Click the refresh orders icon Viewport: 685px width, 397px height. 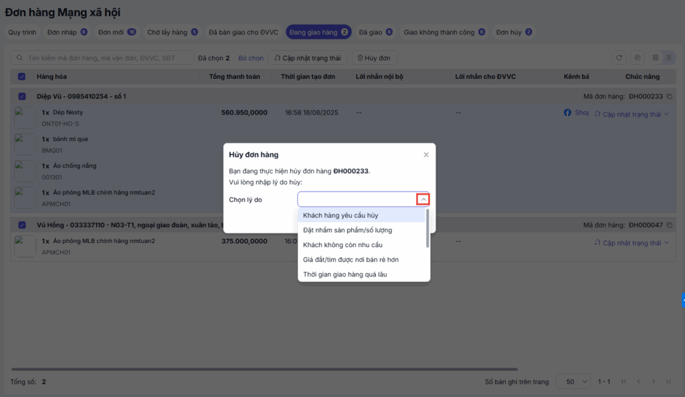coord(619,58)
